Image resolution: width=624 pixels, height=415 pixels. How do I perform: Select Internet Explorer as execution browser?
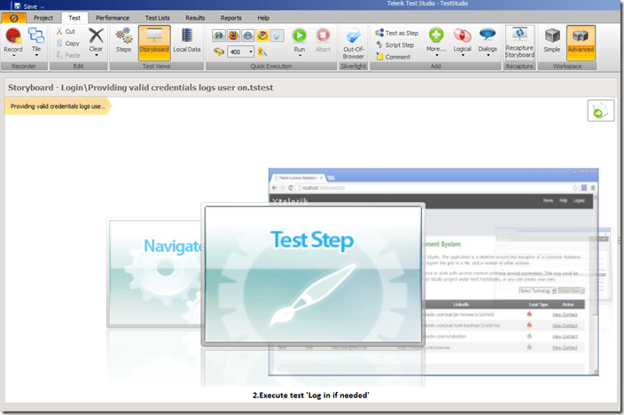click(x=218, y=35)
